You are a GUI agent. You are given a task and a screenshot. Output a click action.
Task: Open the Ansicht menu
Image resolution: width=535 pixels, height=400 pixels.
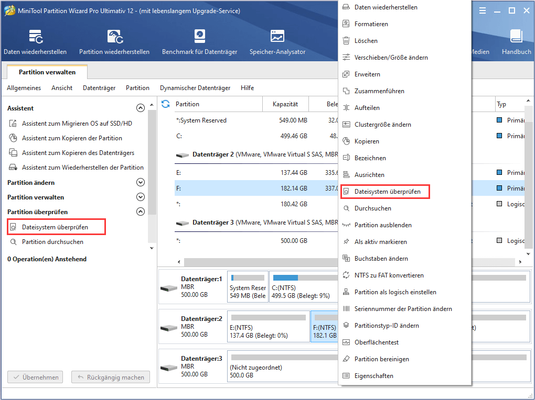pyautogui.click(x=62, y=88)
